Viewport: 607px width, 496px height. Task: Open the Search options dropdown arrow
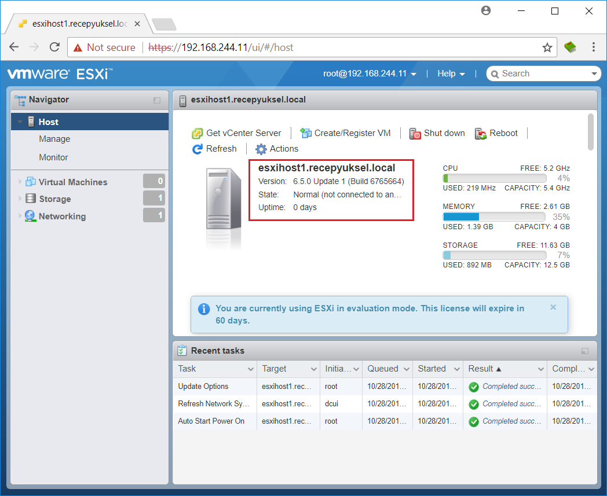(x=594, y=74)
